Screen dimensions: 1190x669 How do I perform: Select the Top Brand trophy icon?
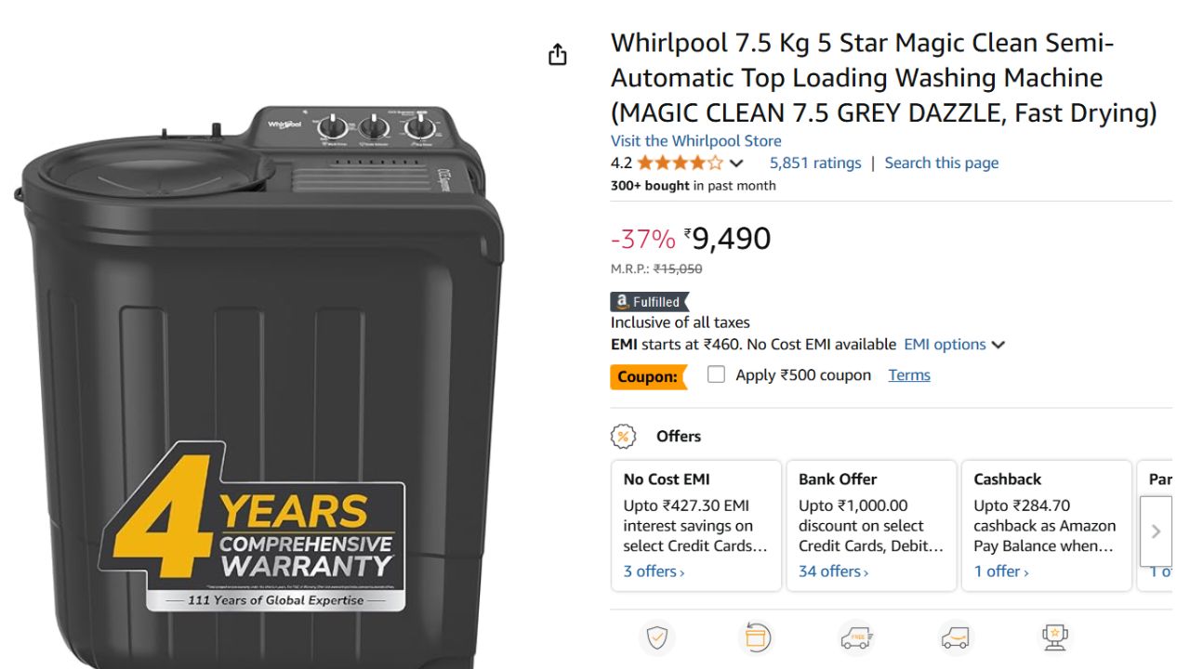tap(1053, 638)
